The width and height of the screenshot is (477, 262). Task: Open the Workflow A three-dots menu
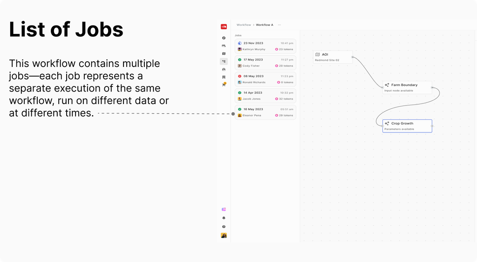279,25
